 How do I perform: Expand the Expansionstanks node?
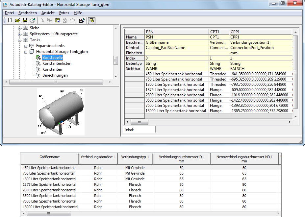point(26,46)
